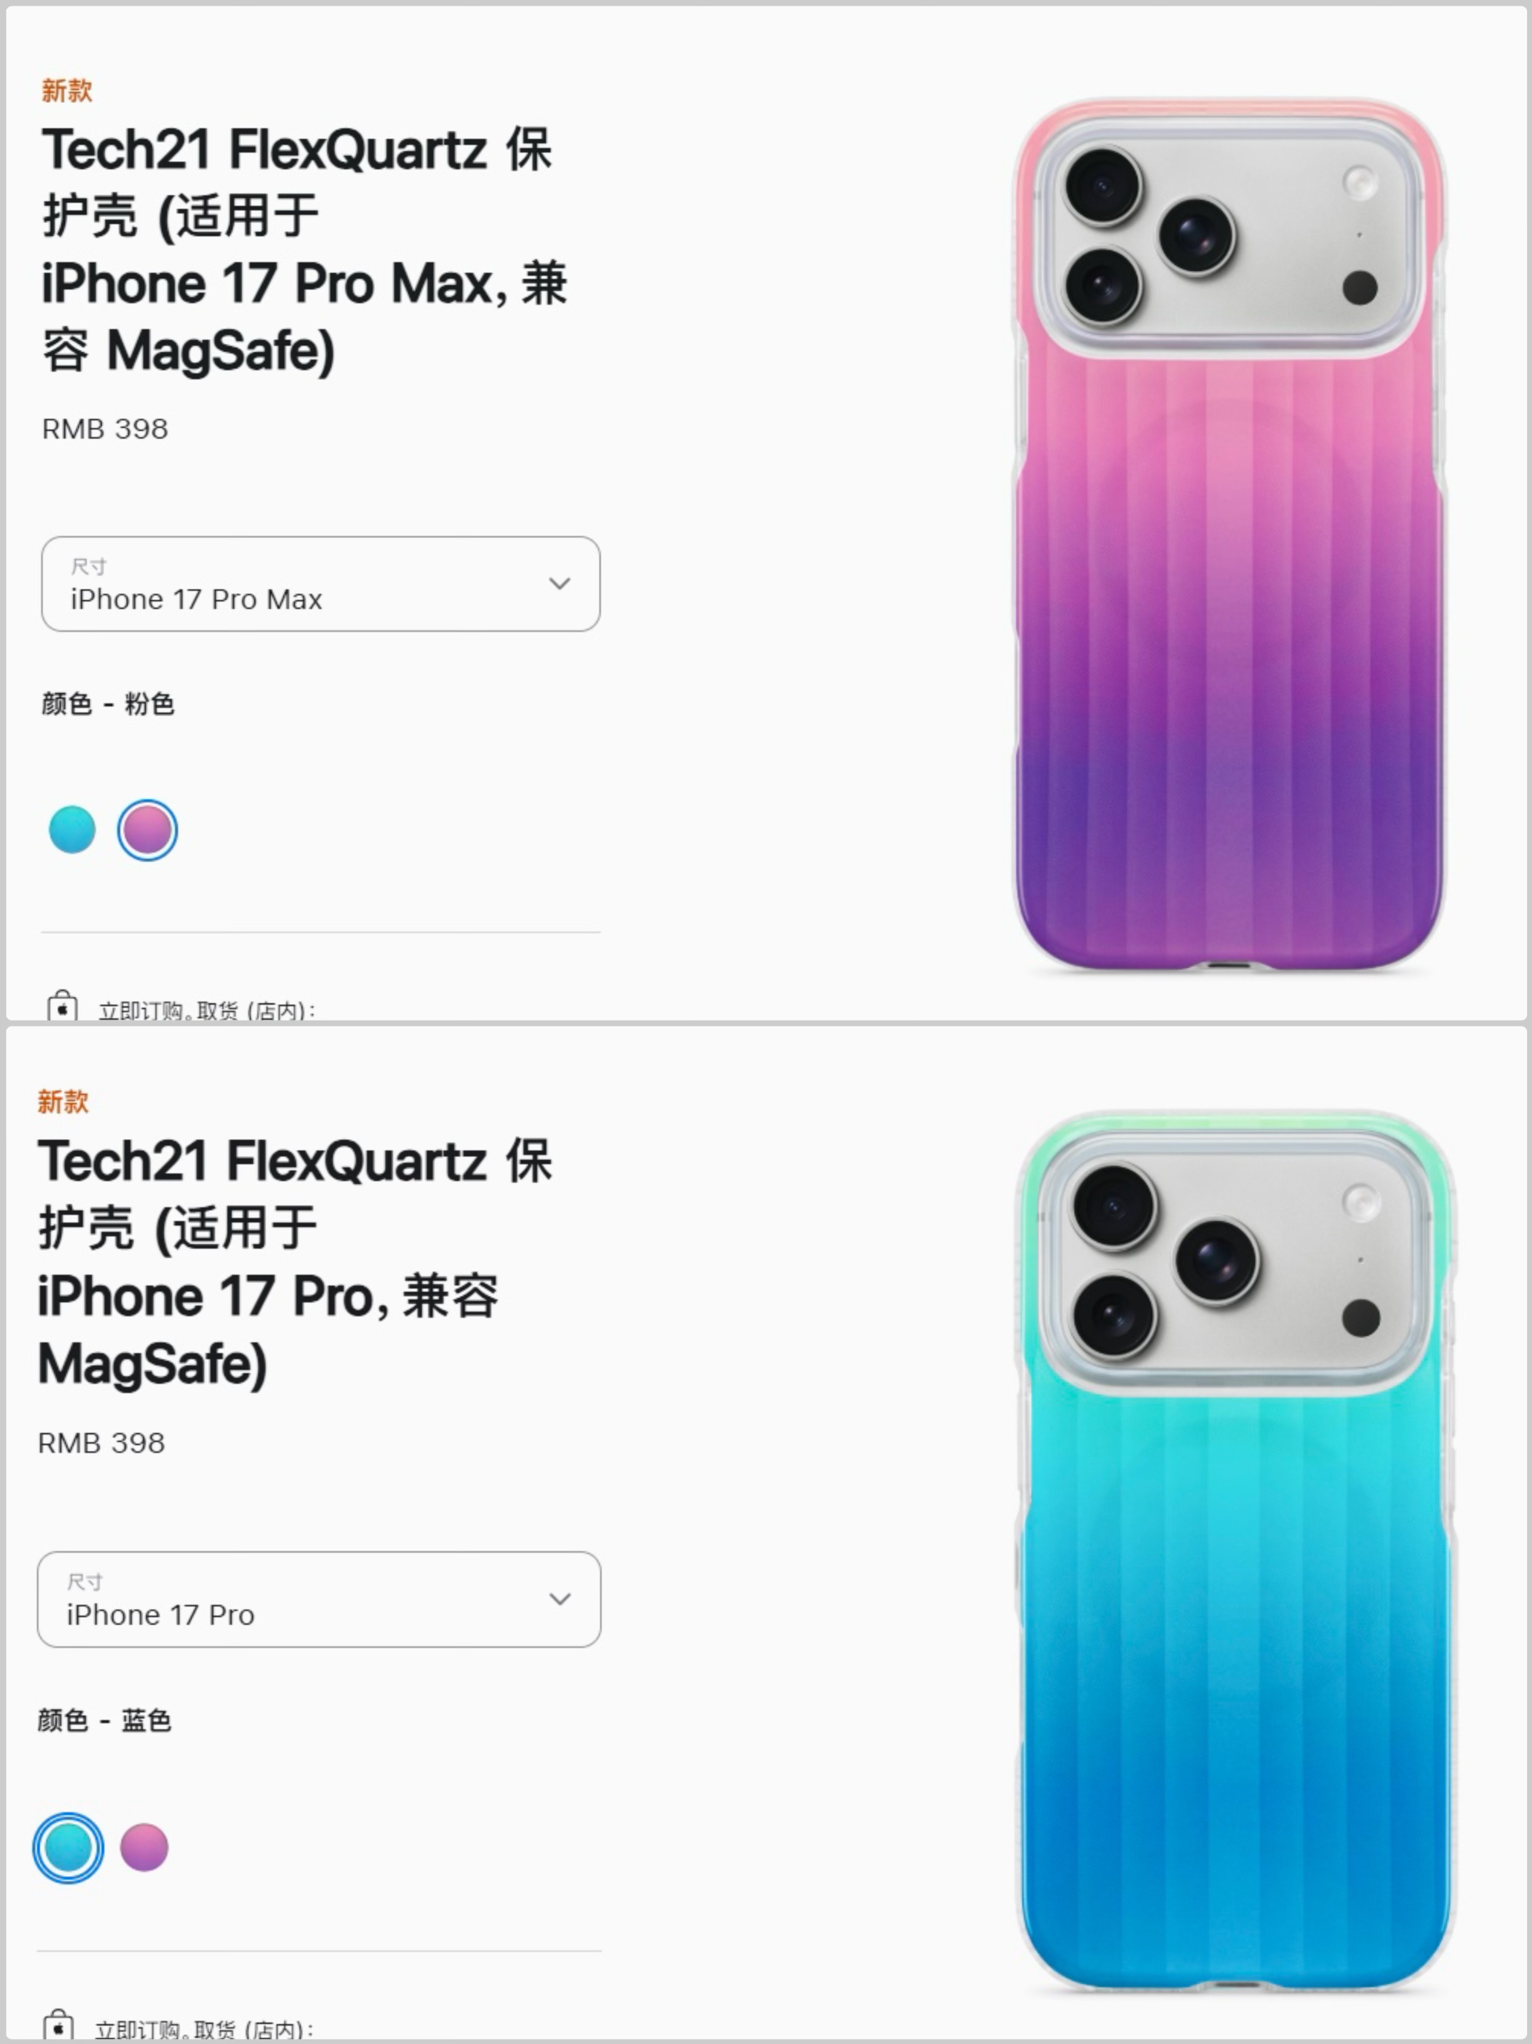Open the size dropdown showing iPhone 17 Pro Max
Viewport: 1532px width, 2044px height.
[x=320, y=584]
